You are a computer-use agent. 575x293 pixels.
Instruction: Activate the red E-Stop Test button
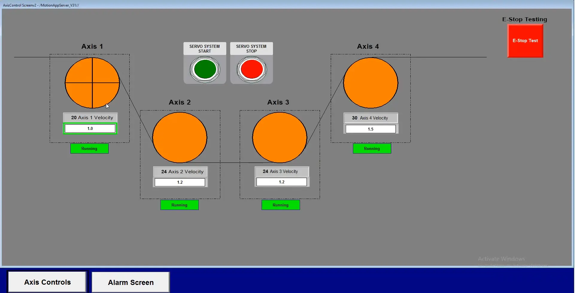click(x=525, y=41)
